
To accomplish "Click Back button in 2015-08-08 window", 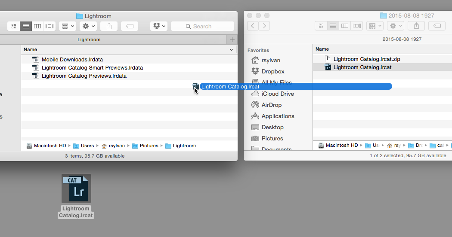I will tap(253, 26).
